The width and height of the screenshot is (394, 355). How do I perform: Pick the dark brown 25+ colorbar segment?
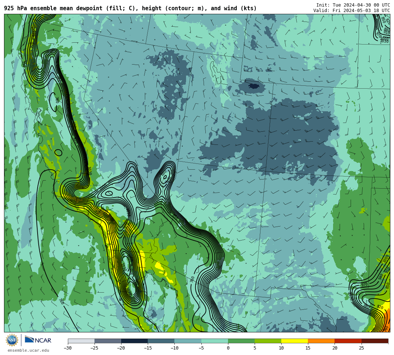pyautogui.click(x=375, y=341)
